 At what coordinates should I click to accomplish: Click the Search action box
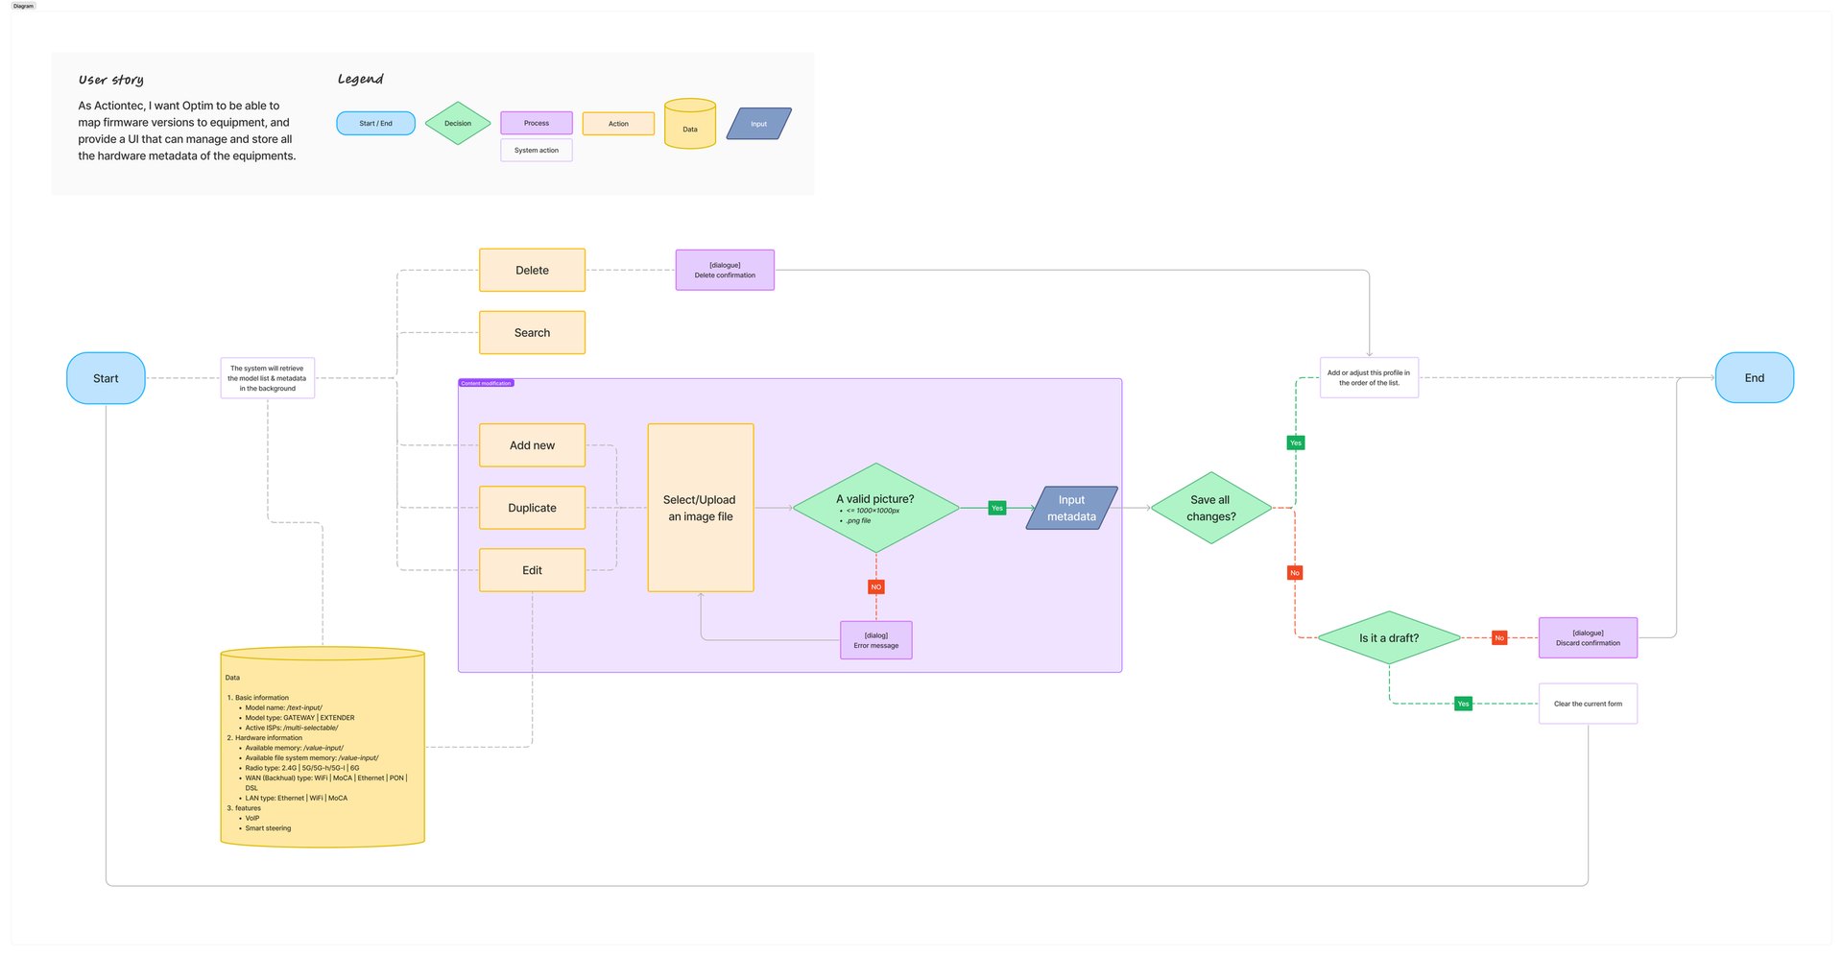point(532,332)
